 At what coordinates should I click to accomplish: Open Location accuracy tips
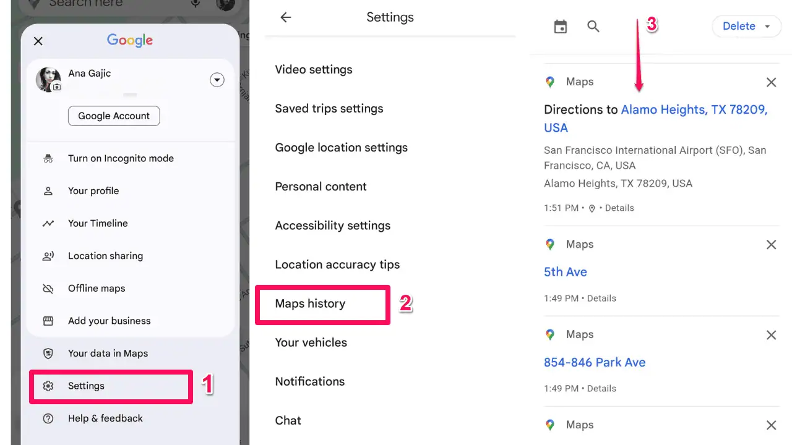(337, 265)
